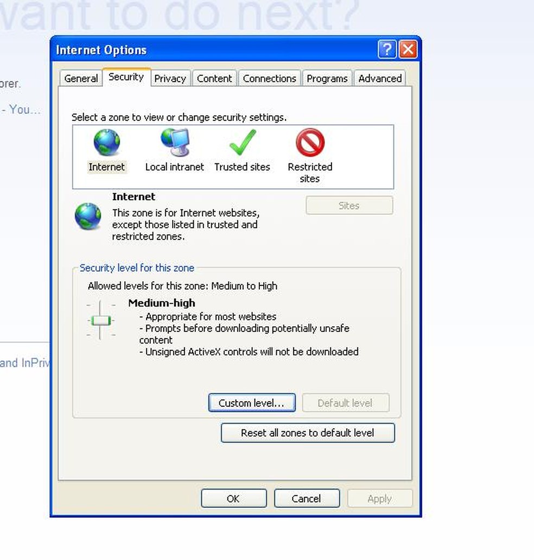Select the Trusted sites checkmark icon
This screenshot has height=560, width=534.
coord(243,143)
